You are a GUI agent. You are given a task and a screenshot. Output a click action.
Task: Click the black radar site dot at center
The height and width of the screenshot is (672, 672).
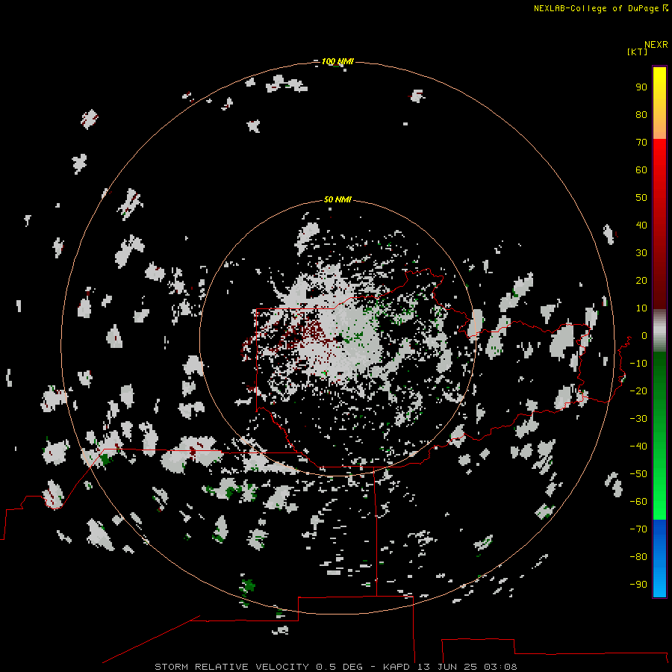tap(339, 338)
